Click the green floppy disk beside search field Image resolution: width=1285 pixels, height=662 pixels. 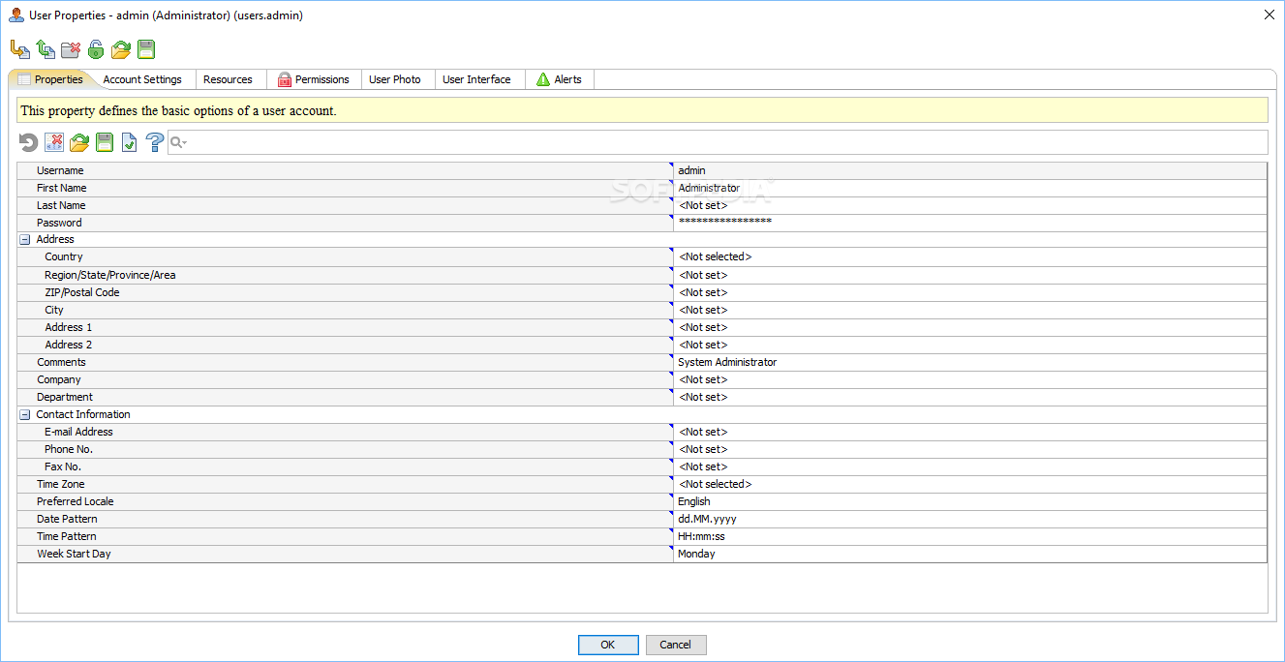[105, 142]
